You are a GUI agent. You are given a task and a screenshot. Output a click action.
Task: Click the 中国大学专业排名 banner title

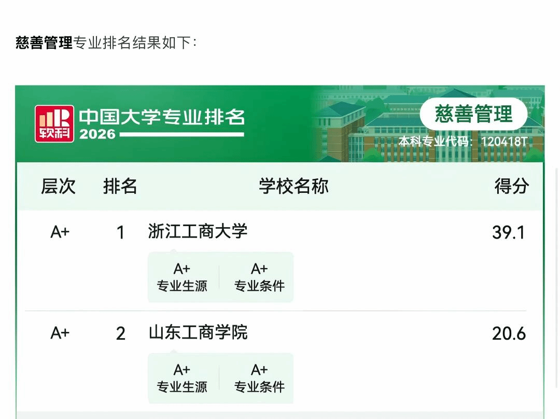pyautogui.click(x=162, y=117)
